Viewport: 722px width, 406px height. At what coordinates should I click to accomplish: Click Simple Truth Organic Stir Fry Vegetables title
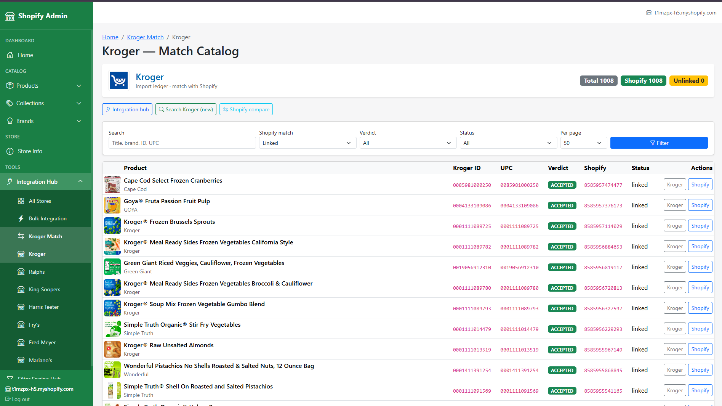[x=182, y=324]
